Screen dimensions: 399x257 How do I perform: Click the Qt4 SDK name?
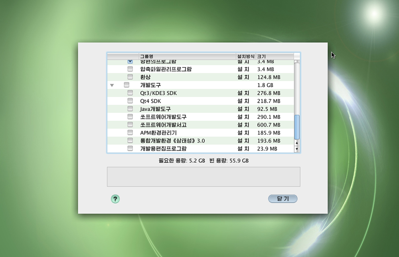(x=150, y=101)
